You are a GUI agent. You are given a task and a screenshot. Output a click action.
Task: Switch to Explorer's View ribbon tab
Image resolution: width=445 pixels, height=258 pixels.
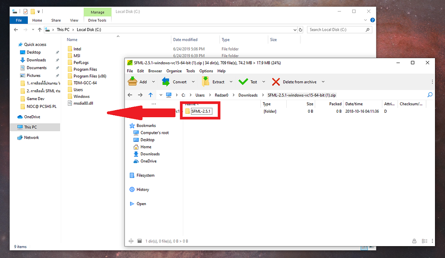(x=74, y=20)
